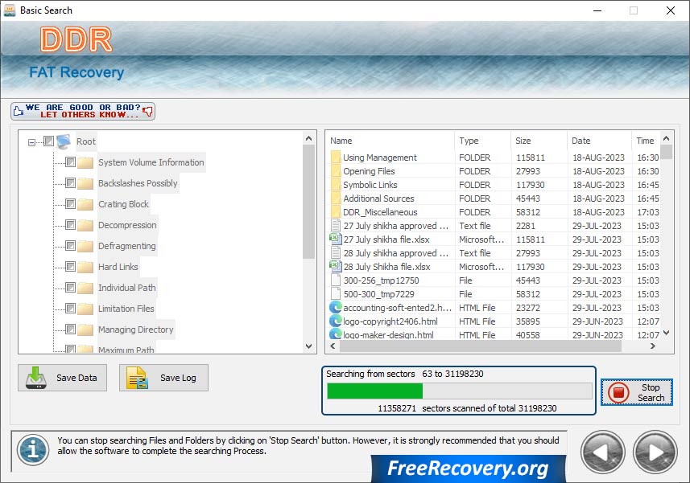Click the 27 July shikha approved text file icon

(335, 225)
